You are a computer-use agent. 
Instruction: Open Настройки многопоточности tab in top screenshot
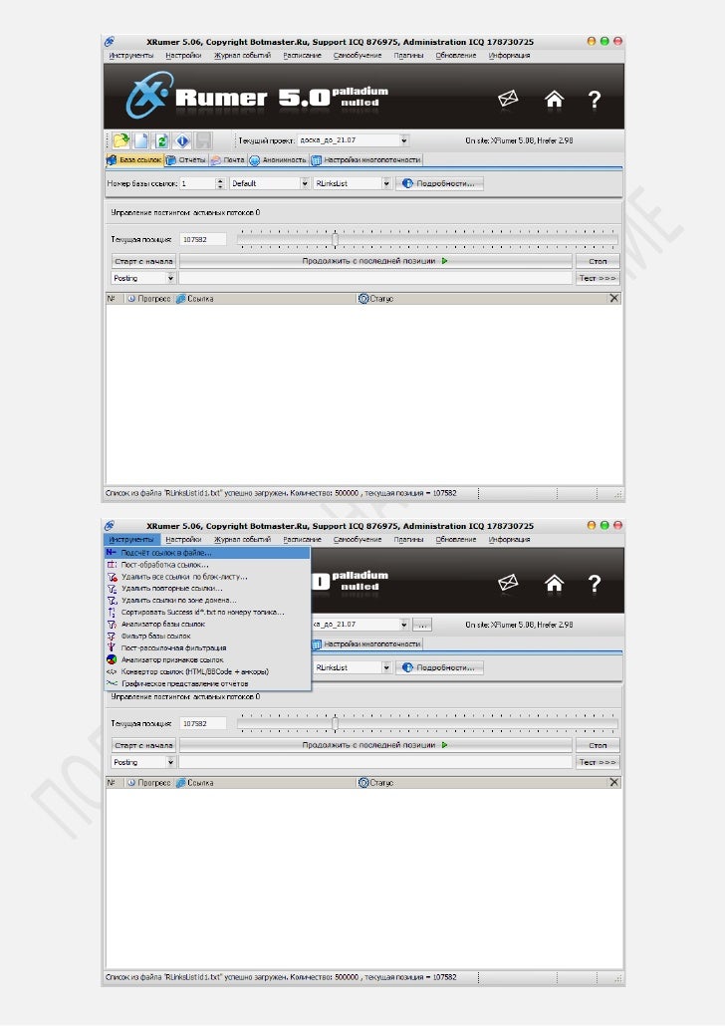coord(365,159)
